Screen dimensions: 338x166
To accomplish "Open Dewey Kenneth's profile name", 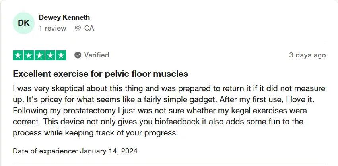I will click(64, 17).
